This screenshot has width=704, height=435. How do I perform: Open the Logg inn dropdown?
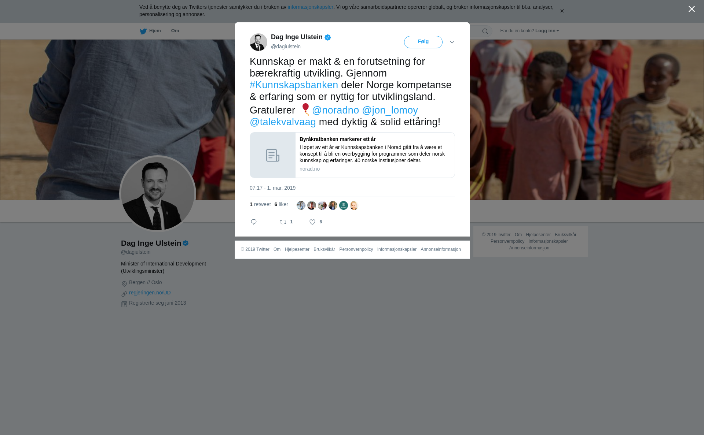[547, 31]
